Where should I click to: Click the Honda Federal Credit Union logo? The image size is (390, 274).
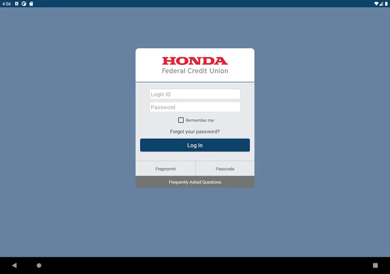[x=195, y=65]
